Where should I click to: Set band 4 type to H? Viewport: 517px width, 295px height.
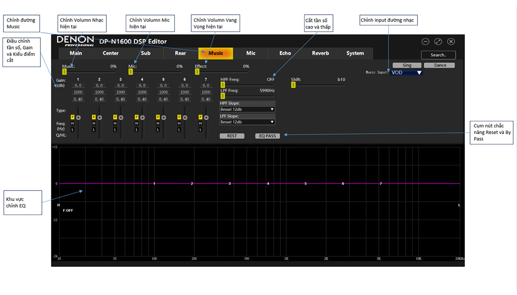tap(137, 123)
